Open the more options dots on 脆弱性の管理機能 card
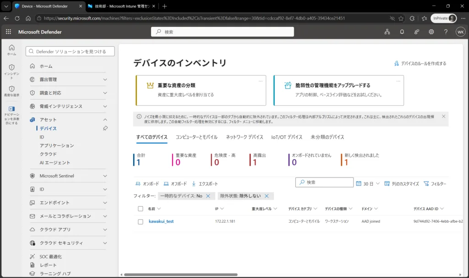Viewport: 469px width, 278px height. (x=398, y=81)
